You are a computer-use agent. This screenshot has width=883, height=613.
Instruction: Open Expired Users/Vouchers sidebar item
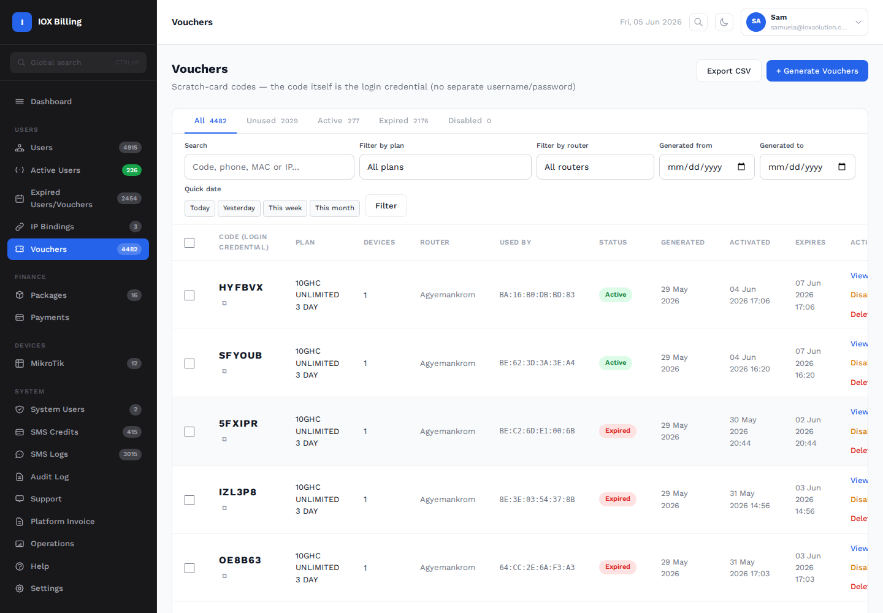point(78,199)
